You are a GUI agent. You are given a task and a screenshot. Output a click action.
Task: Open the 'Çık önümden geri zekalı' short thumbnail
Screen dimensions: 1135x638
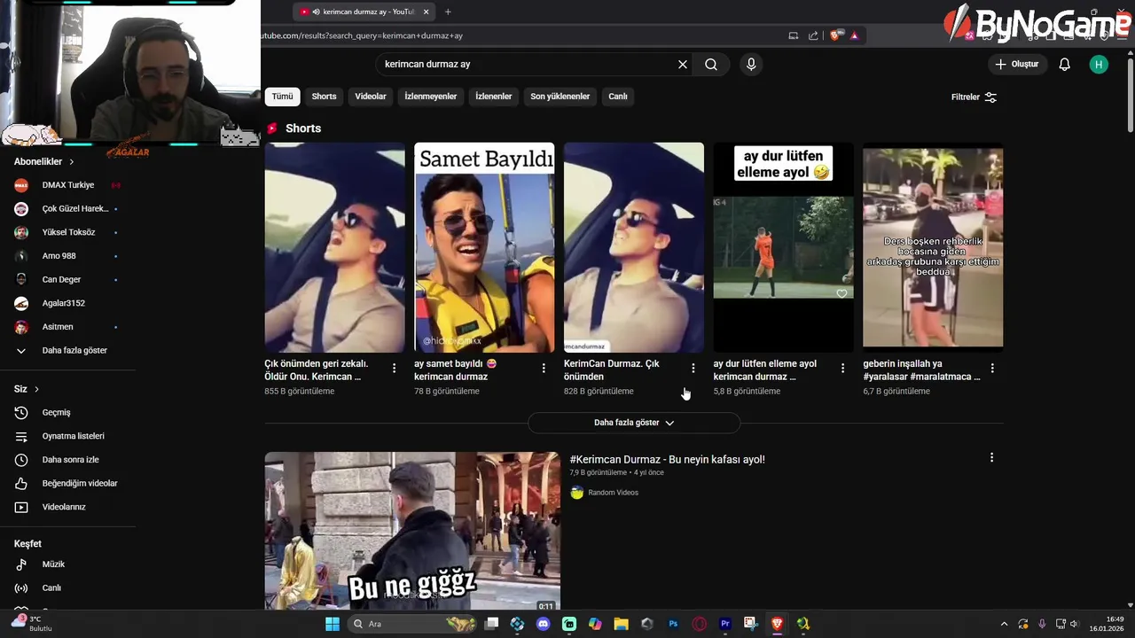tap(334, 247)
